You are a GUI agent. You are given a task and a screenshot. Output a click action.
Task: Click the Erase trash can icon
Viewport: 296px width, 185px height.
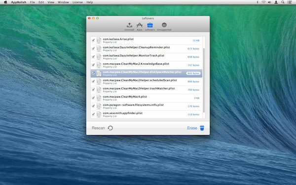(x=202, y=128)
